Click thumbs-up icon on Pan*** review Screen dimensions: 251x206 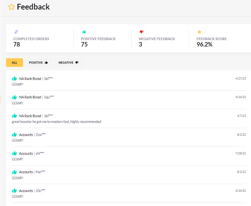click(x=14, y=172)
